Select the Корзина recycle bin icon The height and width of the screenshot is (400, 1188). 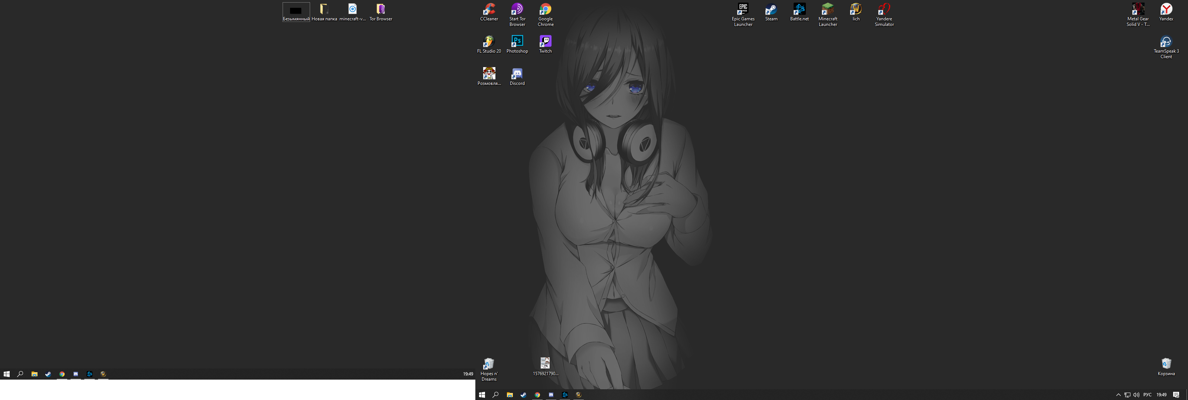(1166, 367)
